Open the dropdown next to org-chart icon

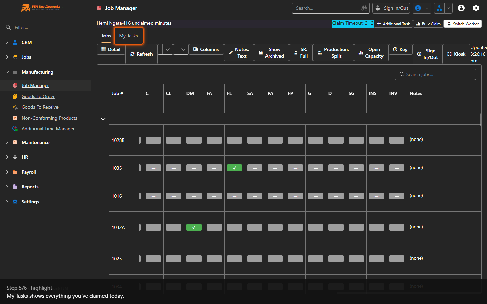448,8
